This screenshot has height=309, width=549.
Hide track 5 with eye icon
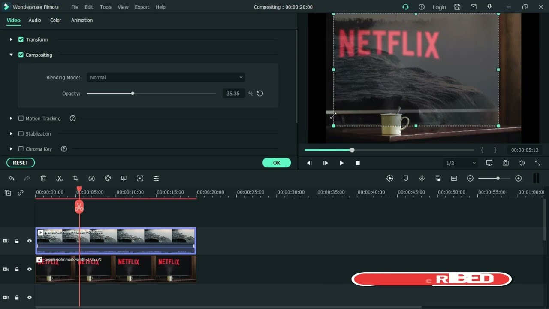coord(30,297)
